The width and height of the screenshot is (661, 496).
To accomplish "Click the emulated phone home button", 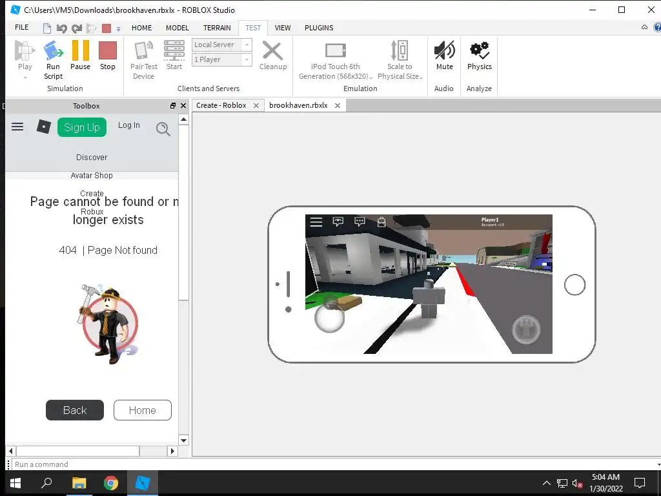I will click(x=575, y=285).
